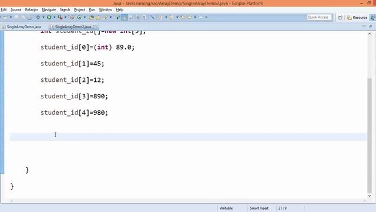Click the line student_id[4]=980;
Screen dimensions: 376x212
74,112
